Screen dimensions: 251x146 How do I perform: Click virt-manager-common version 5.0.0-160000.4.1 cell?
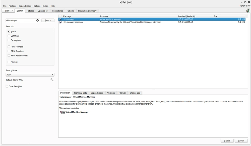pos(186,22)
